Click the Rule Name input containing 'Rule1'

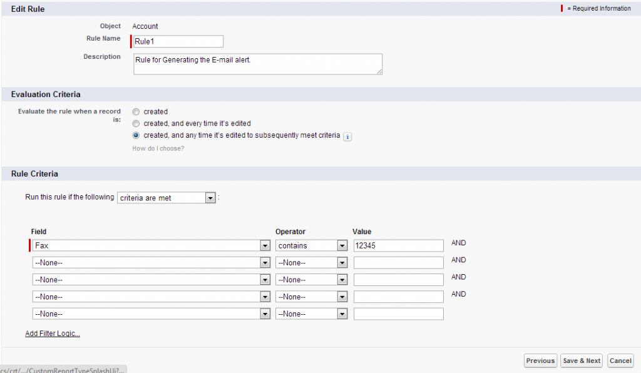click(x=178, y=41)
